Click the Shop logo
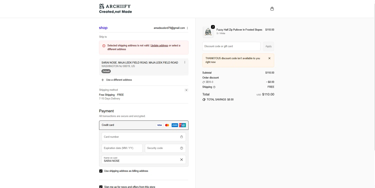This screenshot has height=188, width=375. [103, 28]
